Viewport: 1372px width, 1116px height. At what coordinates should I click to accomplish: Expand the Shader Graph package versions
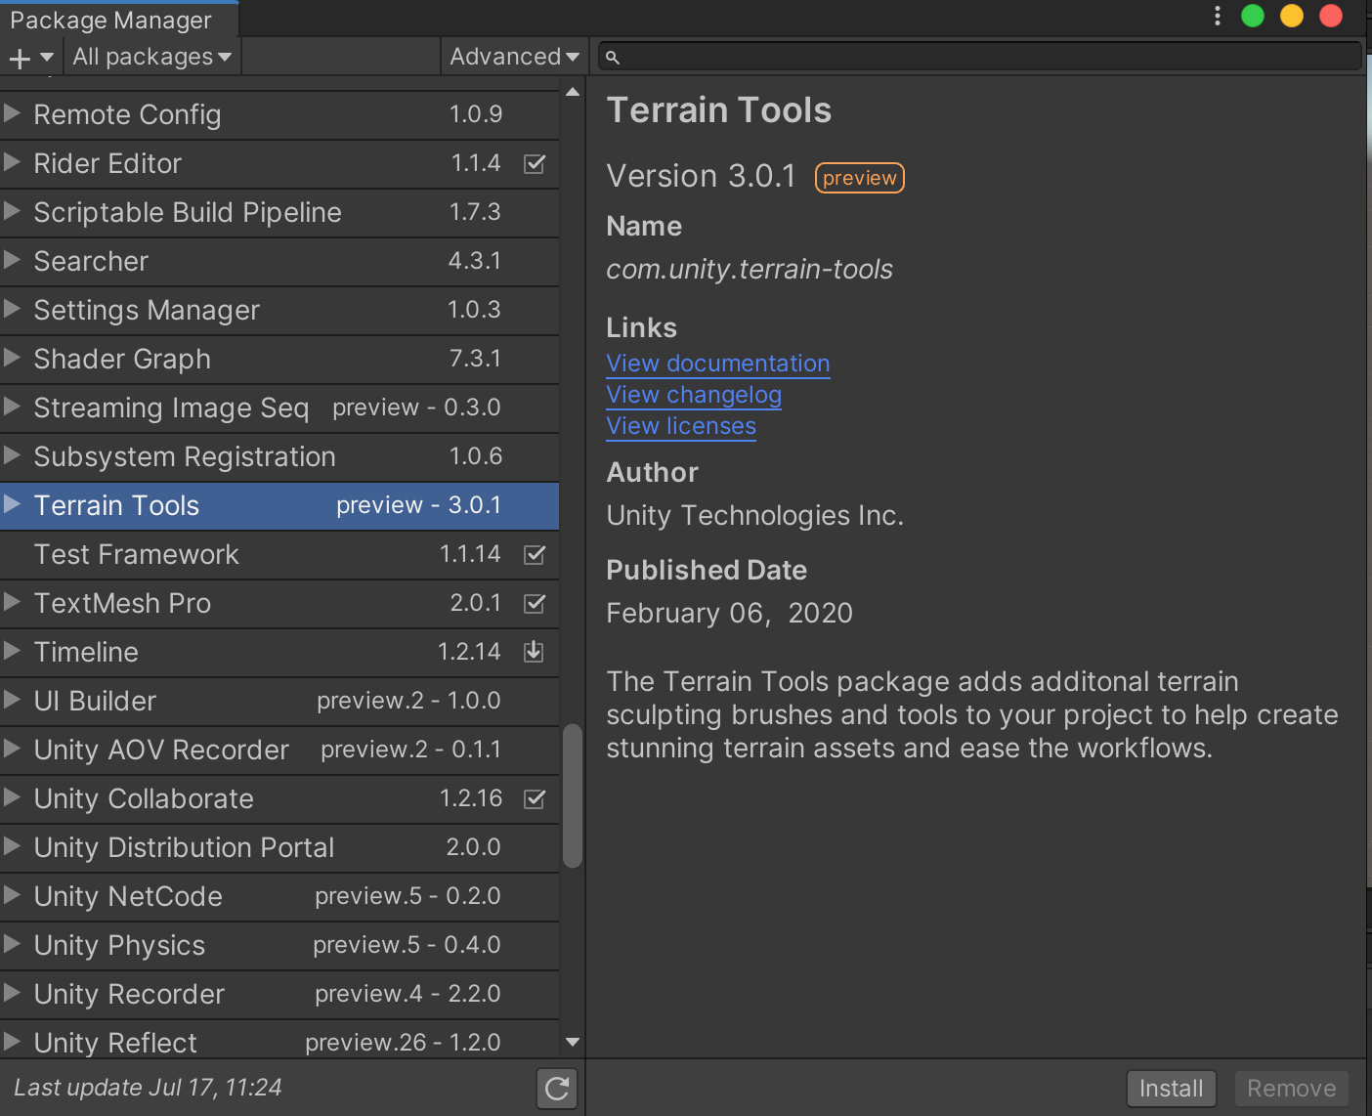pos(13,359)
